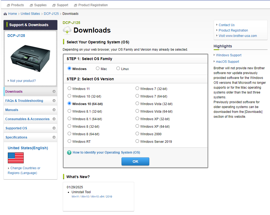270x215 pixels.
Task: Click Change Countries or Regions link
Action: [x=24, y=171]
